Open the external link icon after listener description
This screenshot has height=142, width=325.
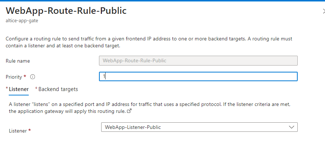click(x=129, y=111)
